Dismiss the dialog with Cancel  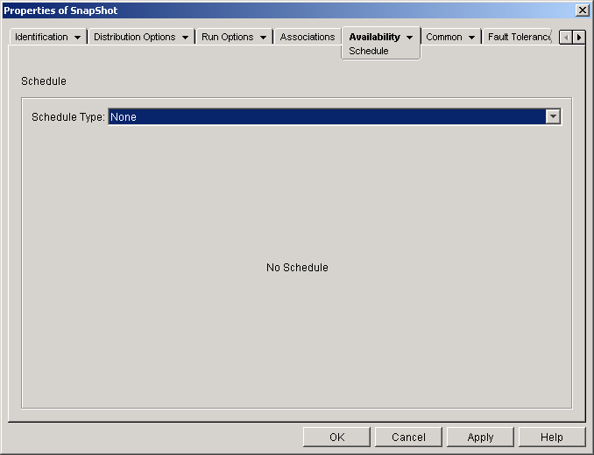408,437
